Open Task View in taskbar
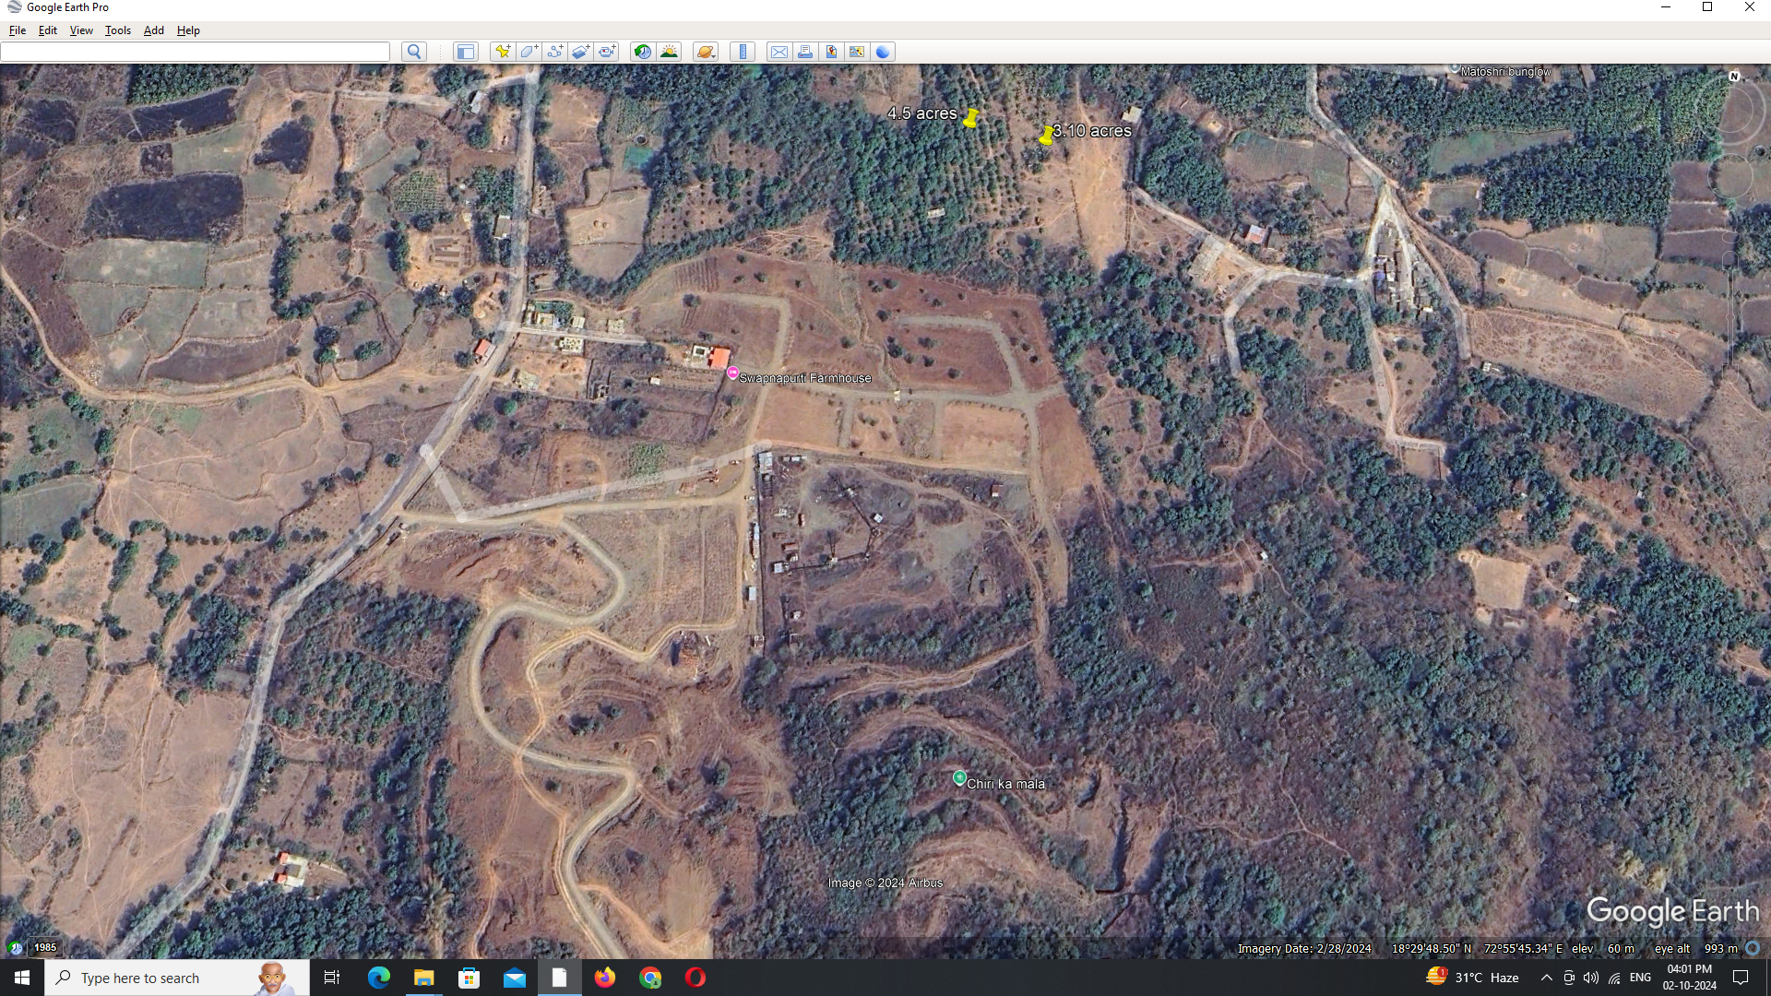 point(332,978)
